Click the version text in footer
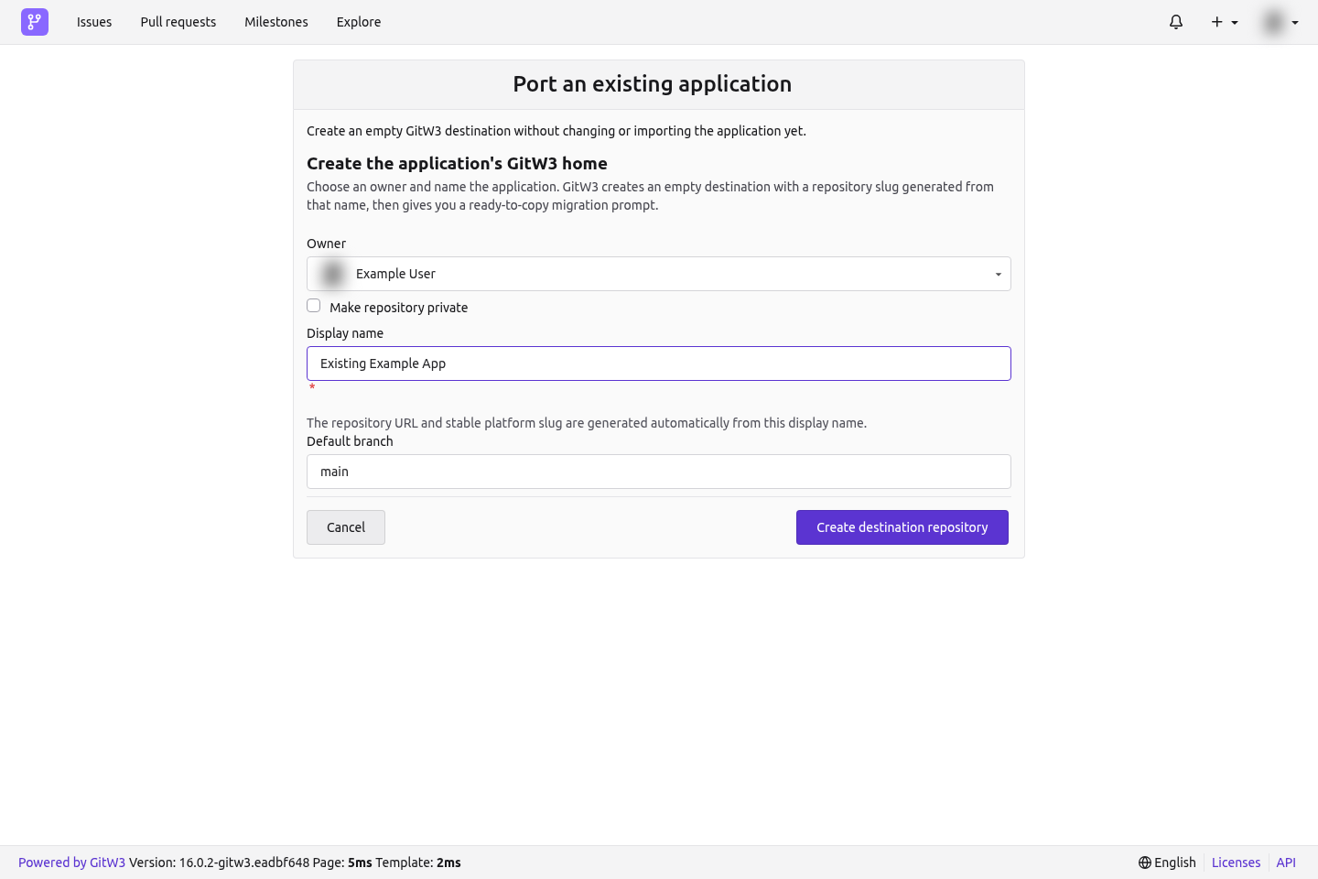This screenshot has height=879, width=1318. [x=220, y=863]
